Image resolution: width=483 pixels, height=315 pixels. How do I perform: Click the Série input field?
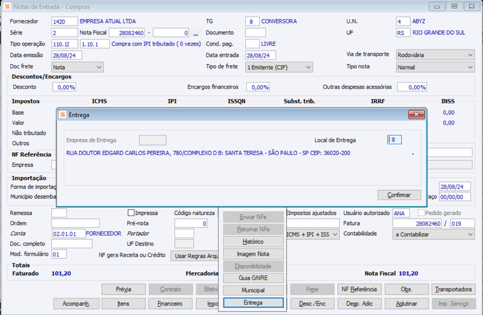[x=65, y=33]
